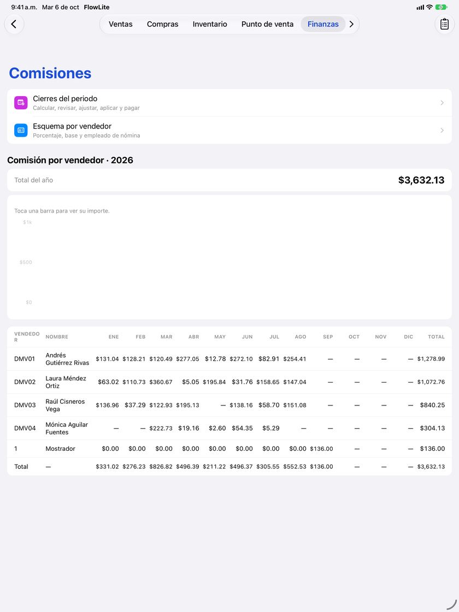Viewport: 459px width, 612px height.
Task: Tap DMV03 total $840.25
Action: coord(432,405)
